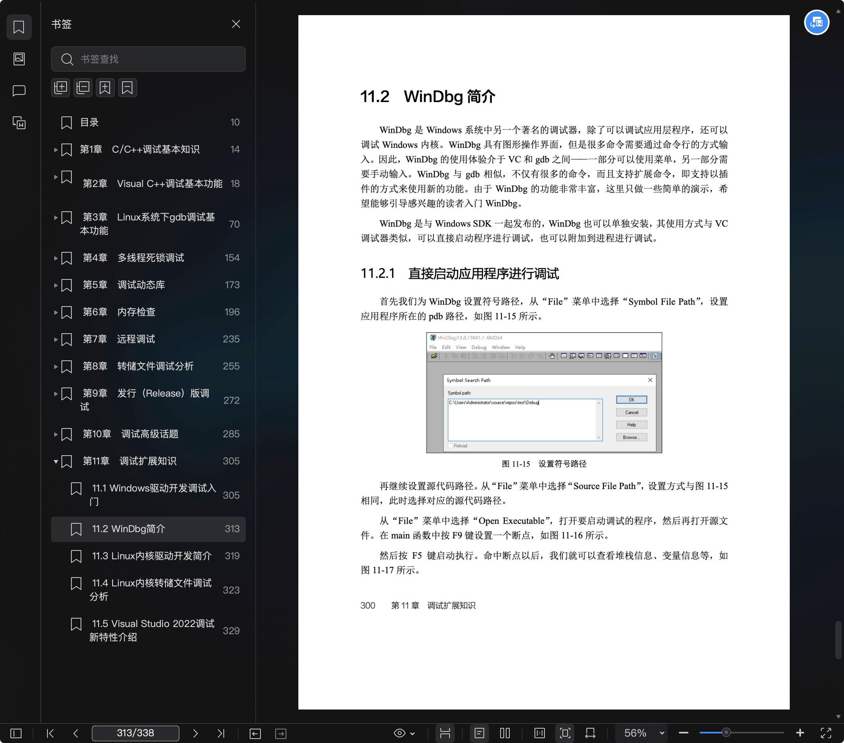Open the thumbnails panel icon in the sidebar
This screenshot has width=844, height=743.
click(19, 59)
